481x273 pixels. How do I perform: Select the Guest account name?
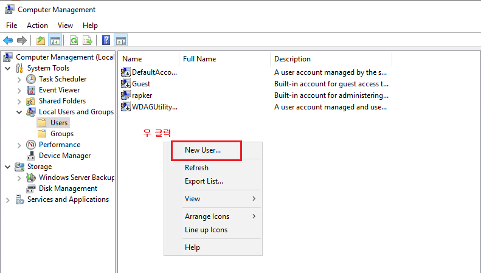(x=141, y=84)
